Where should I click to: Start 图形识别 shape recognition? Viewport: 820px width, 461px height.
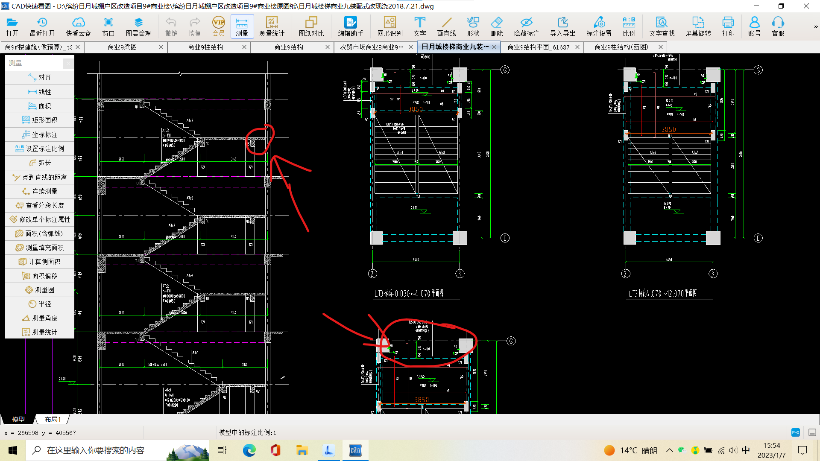(390, 26)
